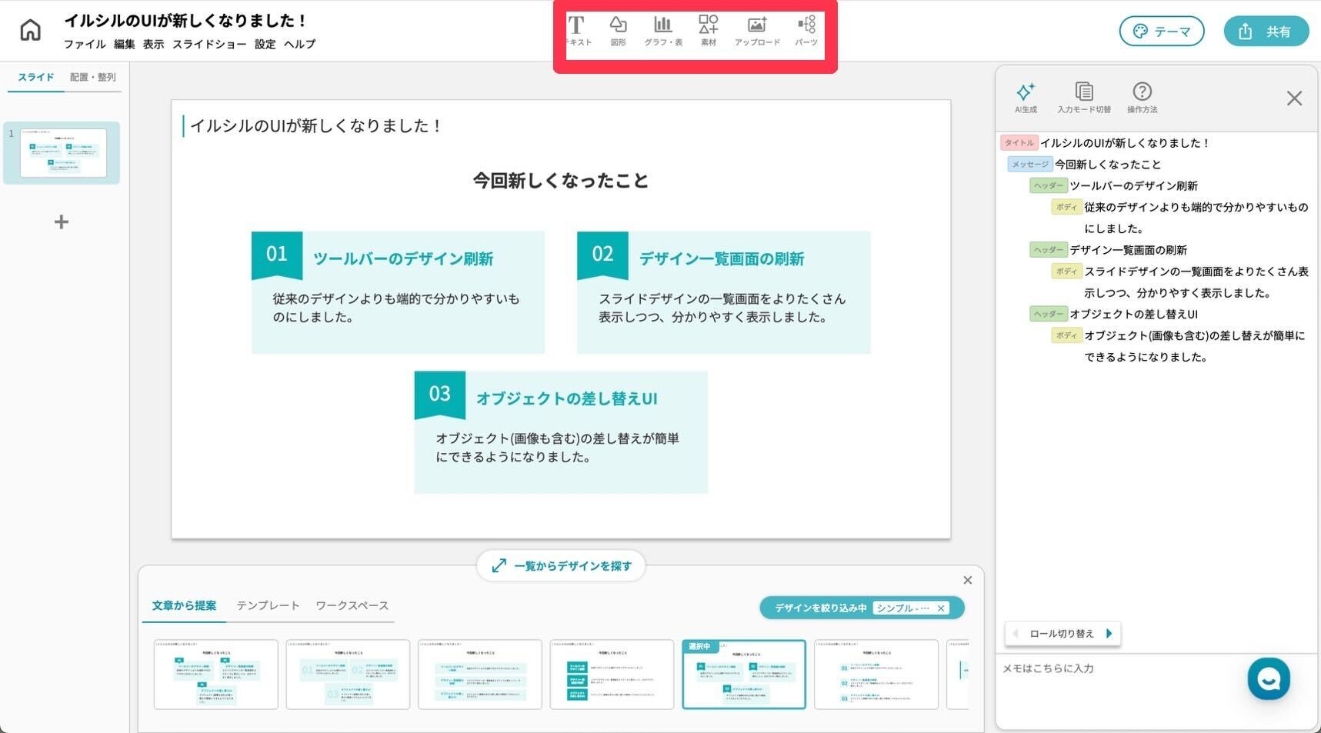Open the 操作方法 help icon
The image size is (1321, 733).
[1142, 97]
